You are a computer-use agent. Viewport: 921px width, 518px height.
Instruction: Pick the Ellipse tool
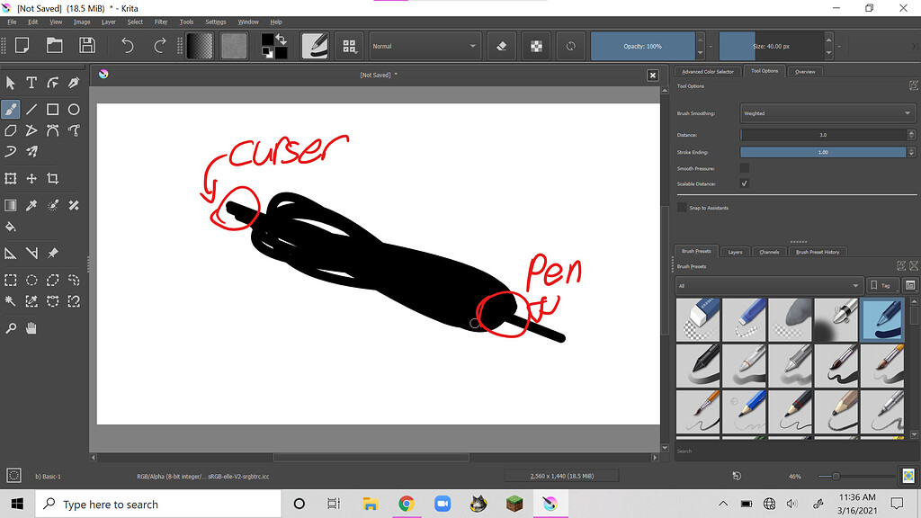[73, 109]
